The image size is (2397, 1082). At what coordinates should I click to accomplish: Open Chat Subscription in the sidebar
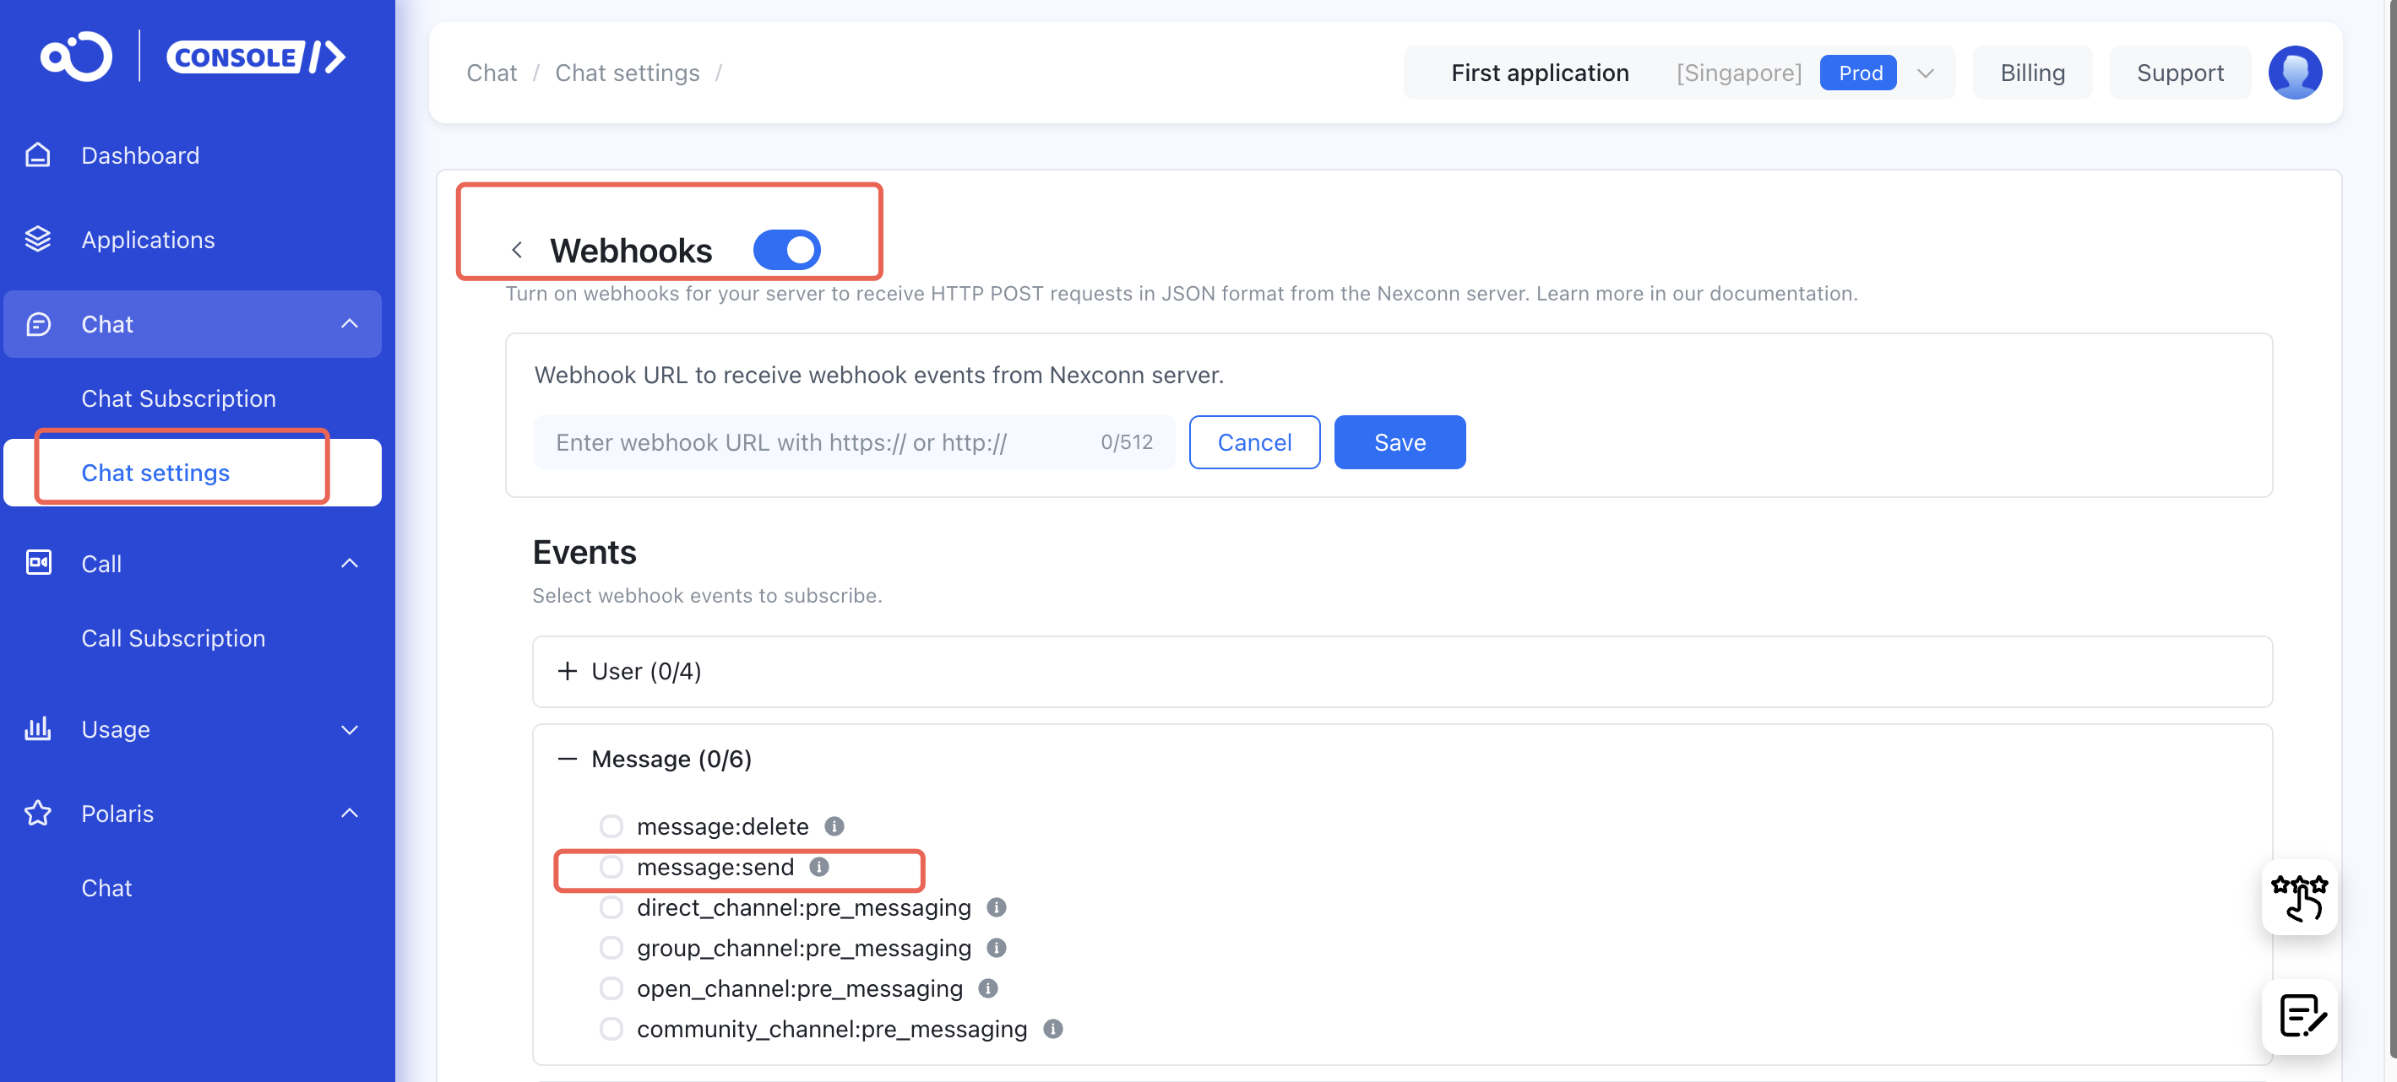point(177,398)
